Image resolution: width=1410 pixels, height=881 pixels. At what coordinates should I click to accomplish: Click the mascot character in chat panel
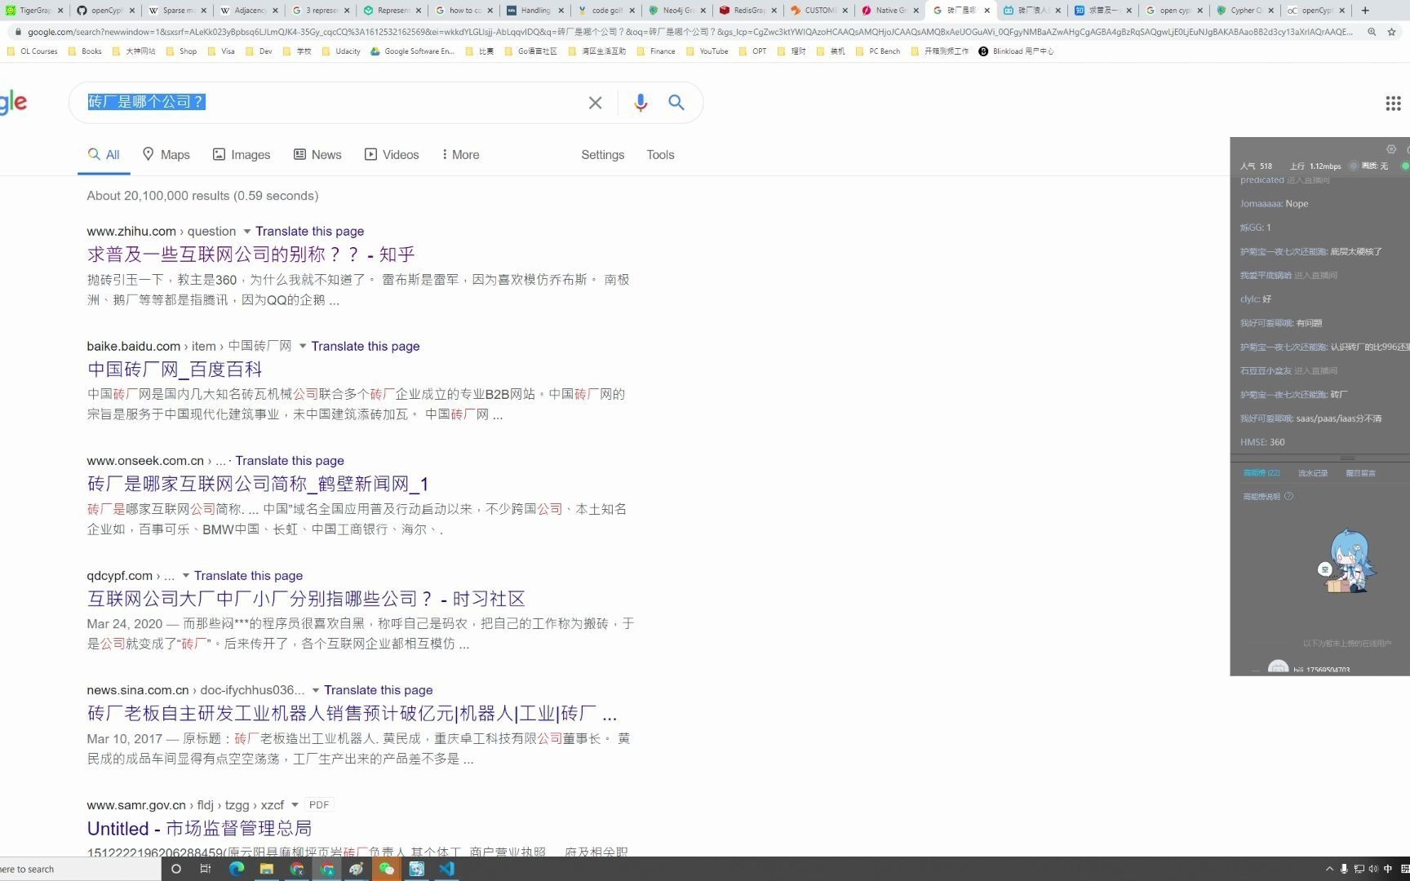(x=1347, y=562)
